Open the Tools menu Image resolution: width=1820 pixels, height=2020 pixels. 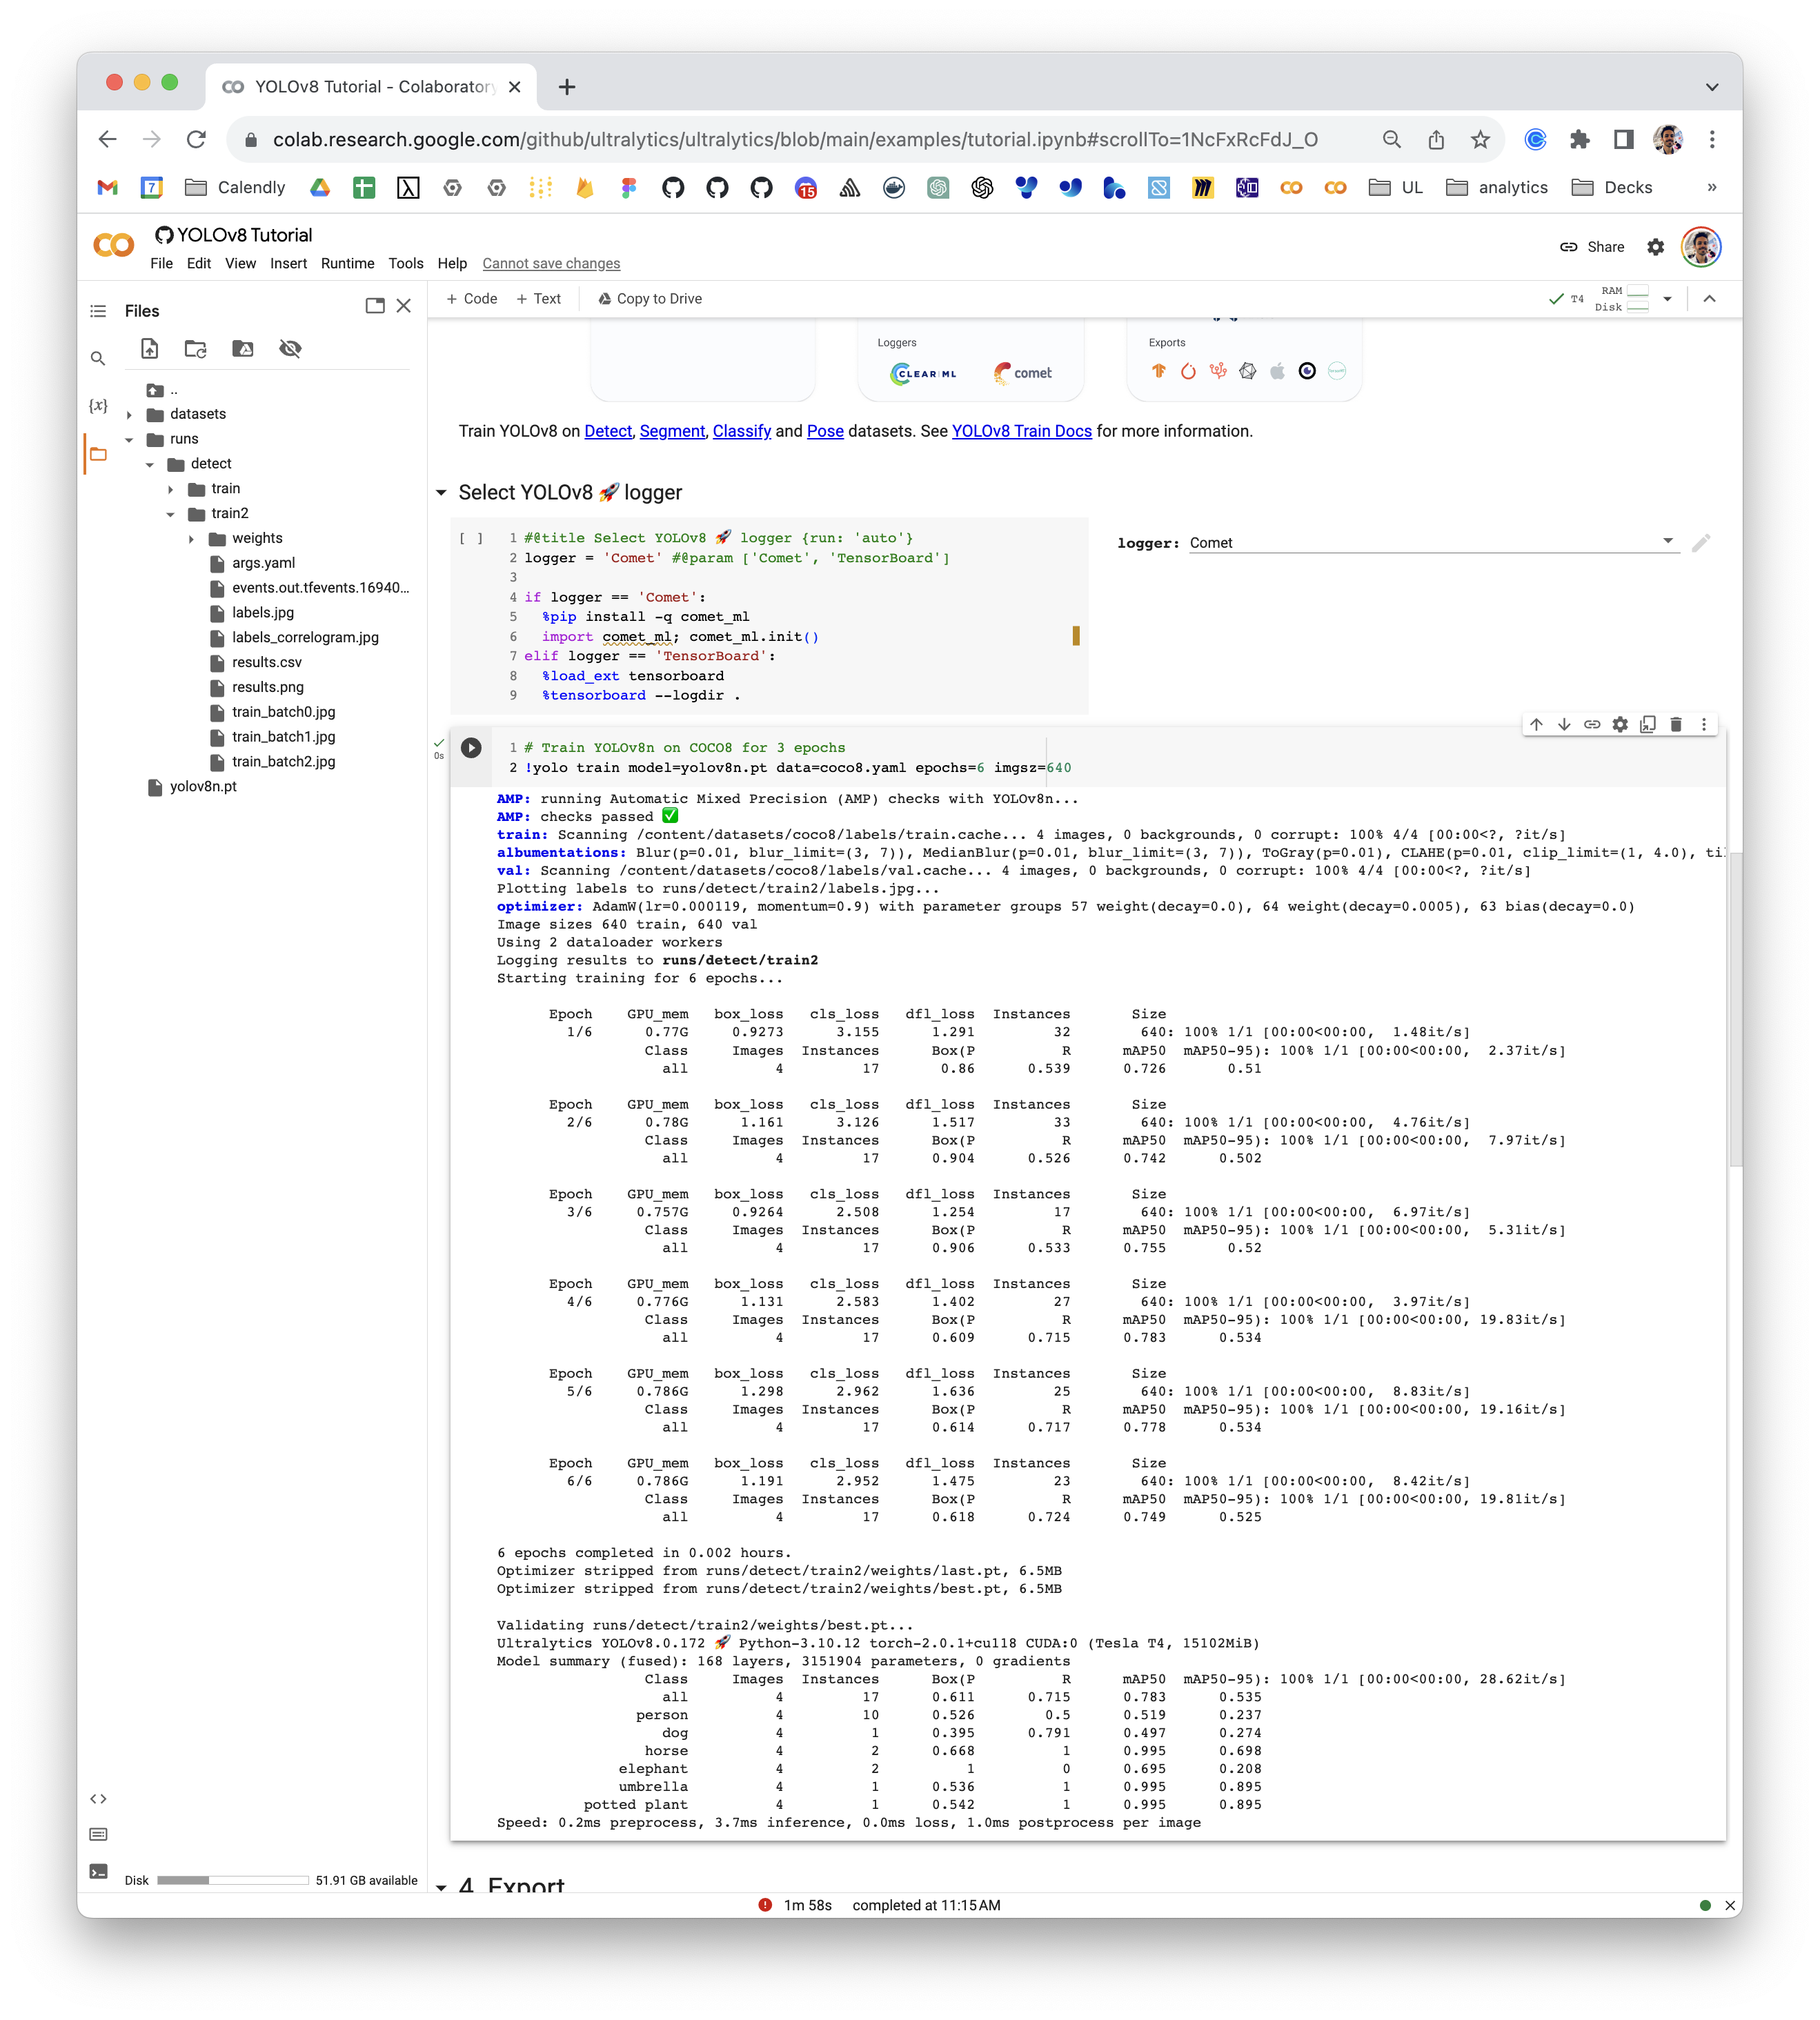point(406,263)
